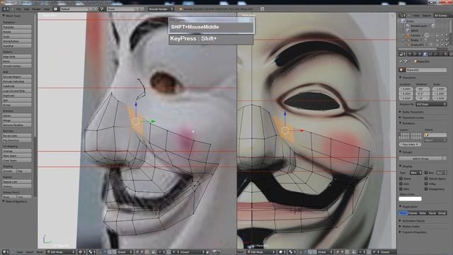
Task: Toggle the Wire display checkbox
Action: coord(401,189)
